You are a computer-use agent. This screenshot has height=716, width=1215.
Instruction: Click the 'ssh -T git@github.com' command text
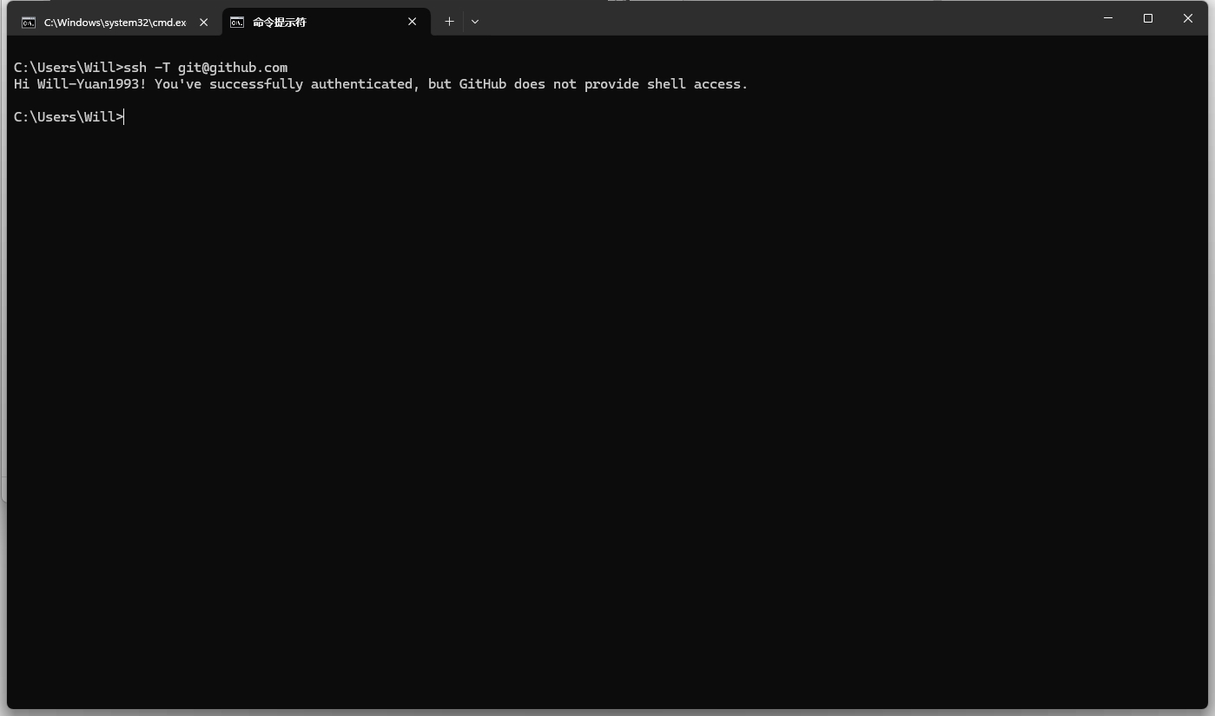click(x=206, y=68)
